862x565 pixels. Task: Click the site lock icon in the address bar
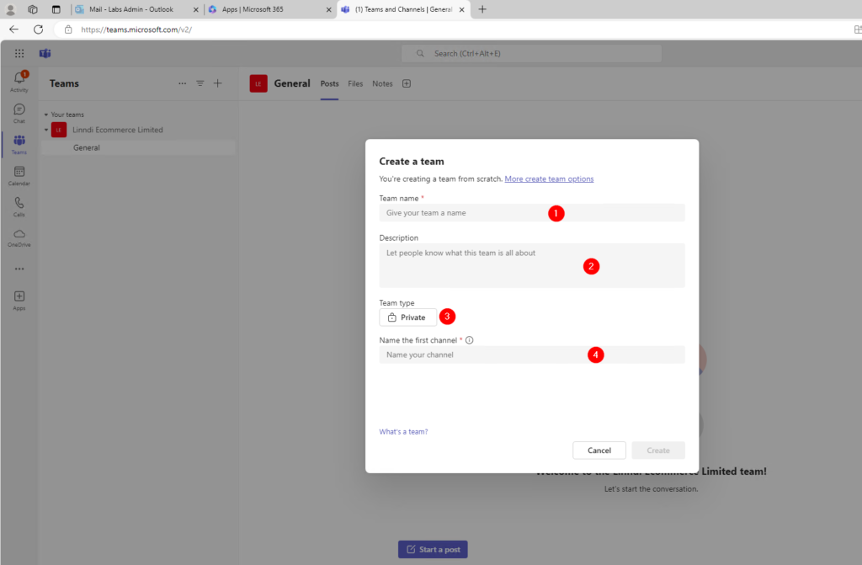tap(68, 29)
